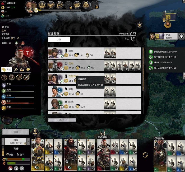The width and height of the screenshot is (185, 172).
Task: Select the 人物 tab
Action: 59,40
